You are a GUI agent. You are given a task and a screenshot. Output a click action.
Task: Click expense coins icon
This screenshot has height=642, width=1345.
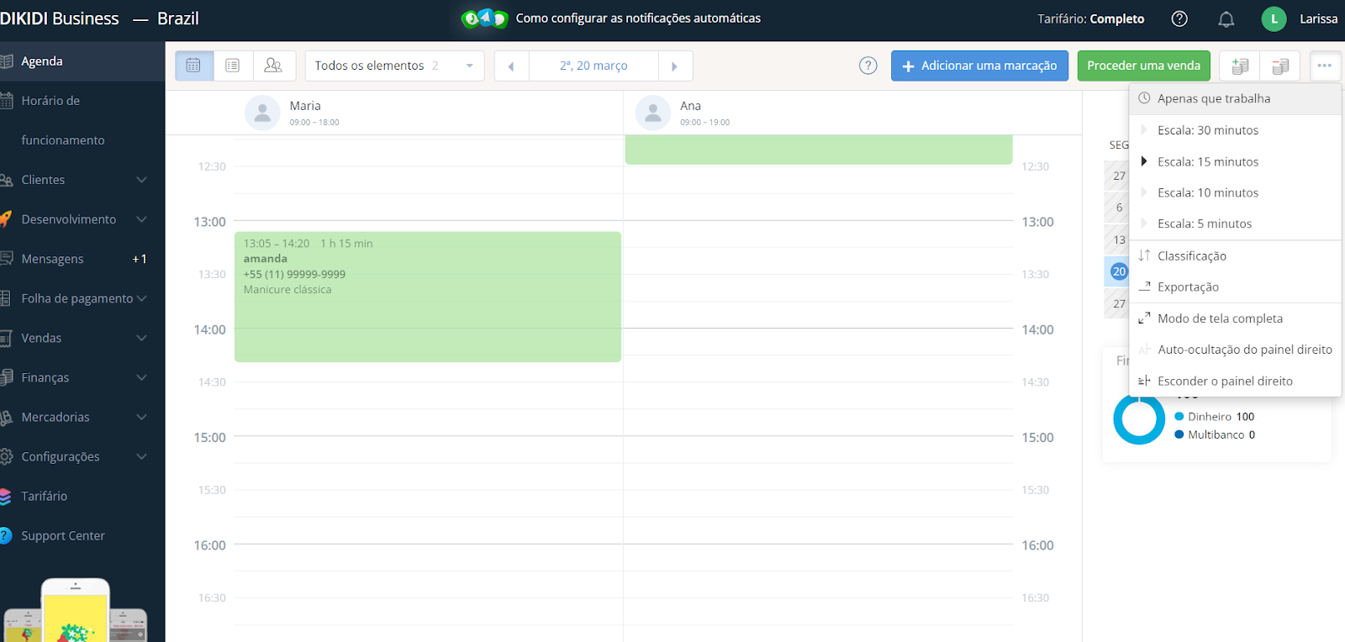[x=1280, y=66]
